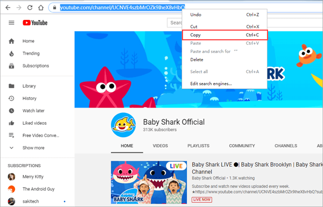Screen dimensions: 323x207
Task: Open the PLAYLISTS channel tab
Action: [198, 146]
